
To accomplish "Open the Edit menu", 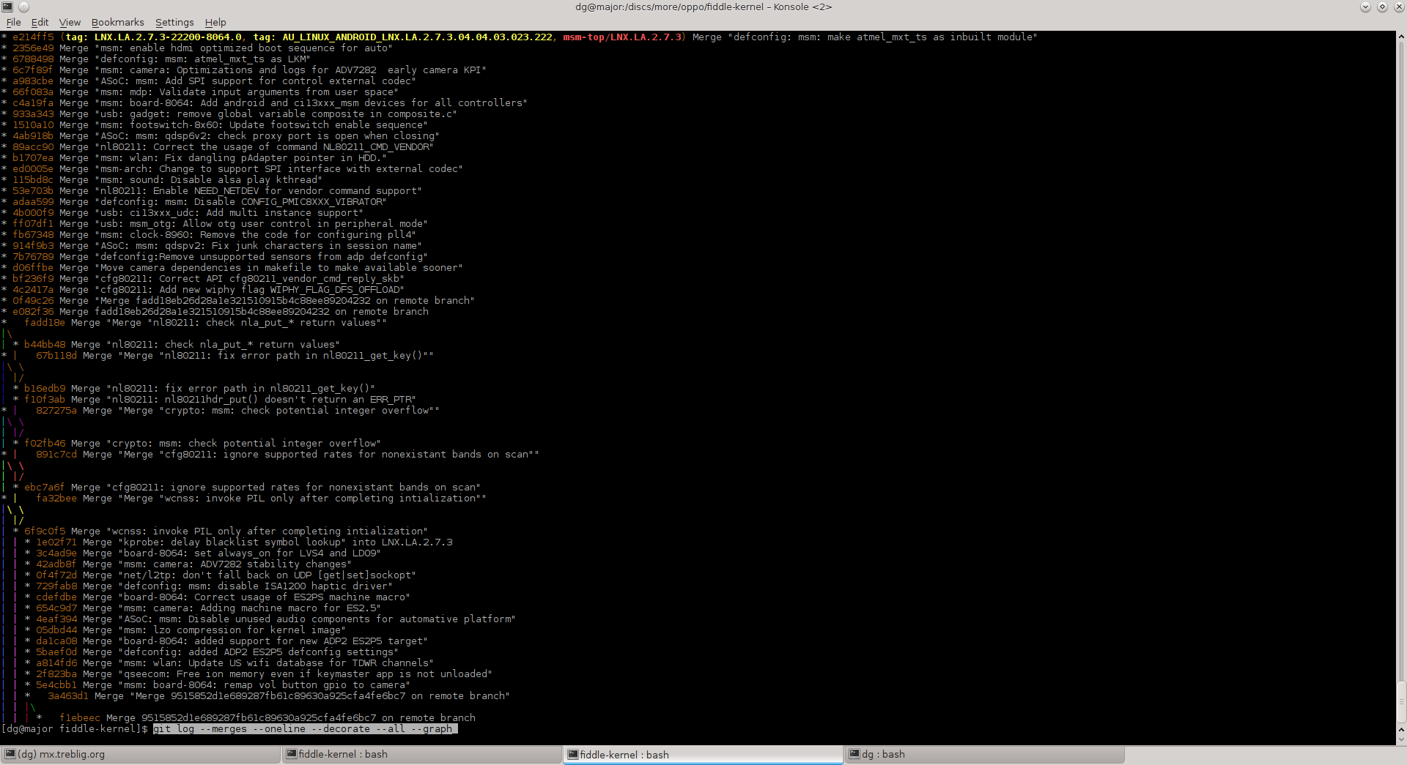I will click(x=40, y=23).
